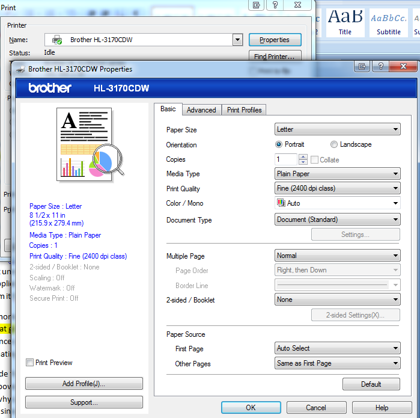Screen dimensions: 420x418
Task: Switch to the Print Profiles tab
Action: pos(245,110)
